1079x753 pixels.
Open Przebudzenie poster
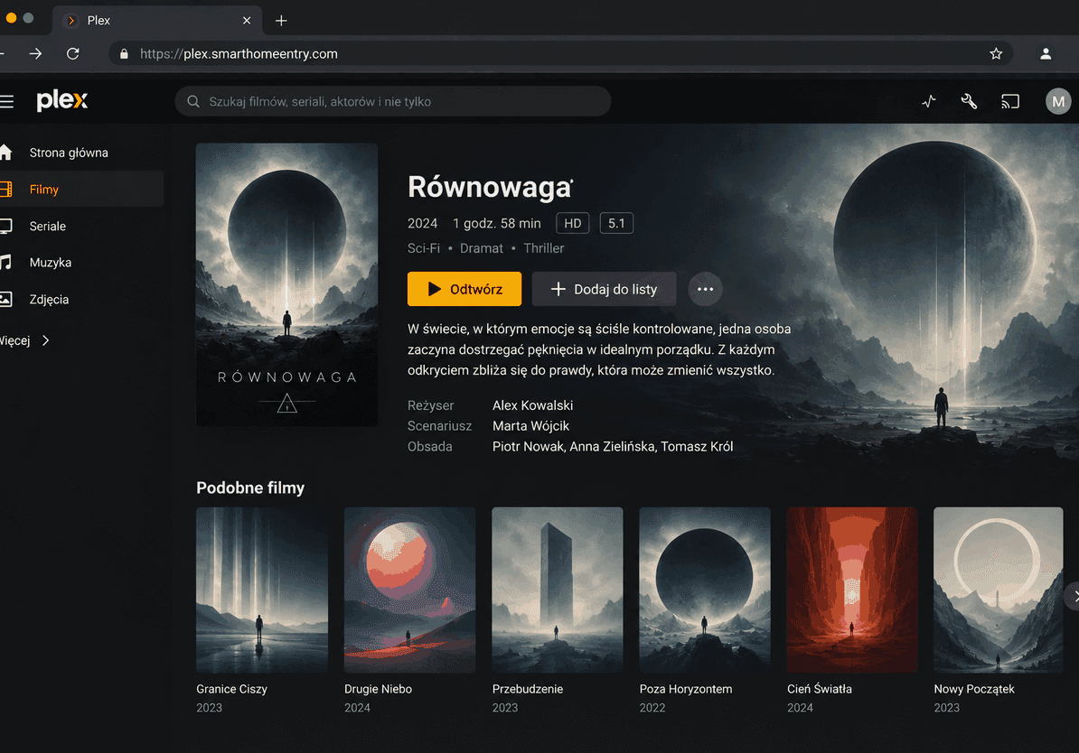(x=558, y=590)
